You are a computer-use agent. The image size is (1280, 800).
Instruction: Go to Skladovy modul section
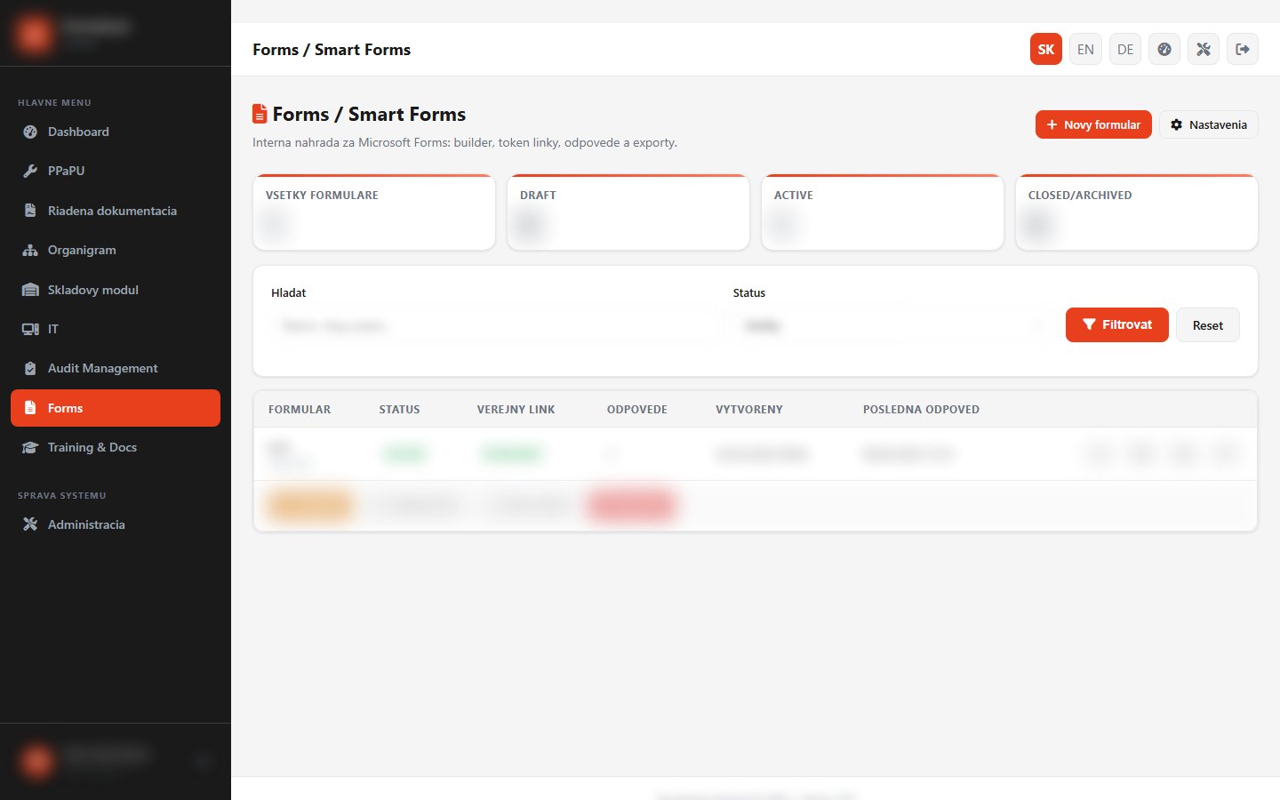click(x=116, y=290)
